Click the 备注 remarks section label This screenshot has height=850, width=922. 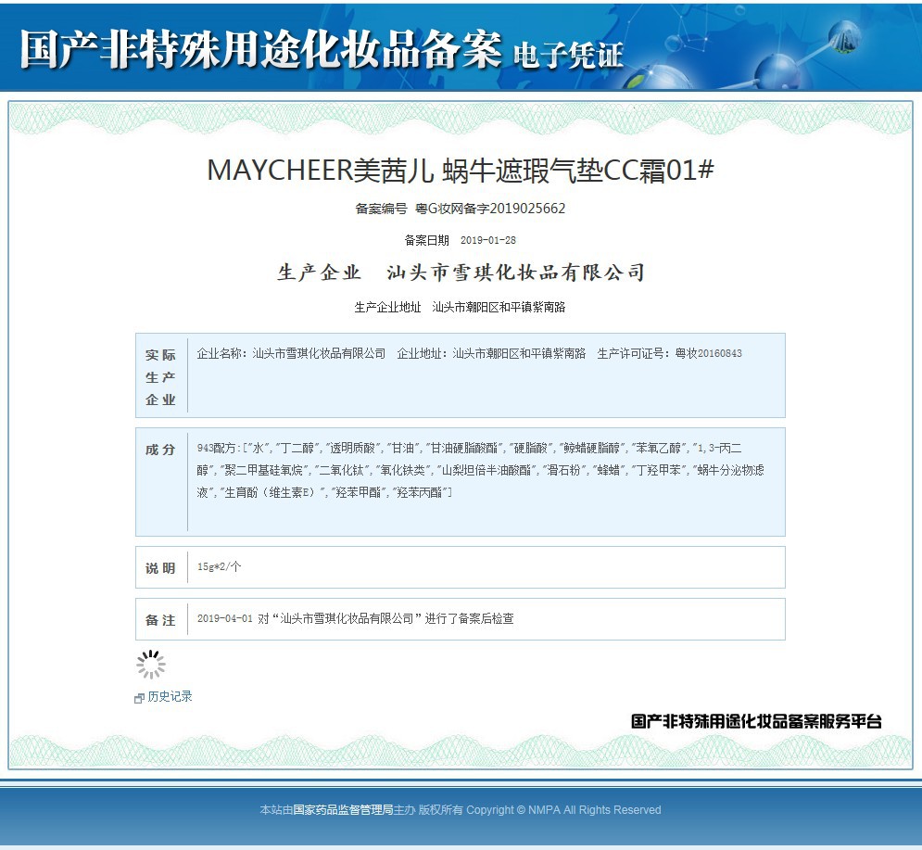(x=160, y=620)
